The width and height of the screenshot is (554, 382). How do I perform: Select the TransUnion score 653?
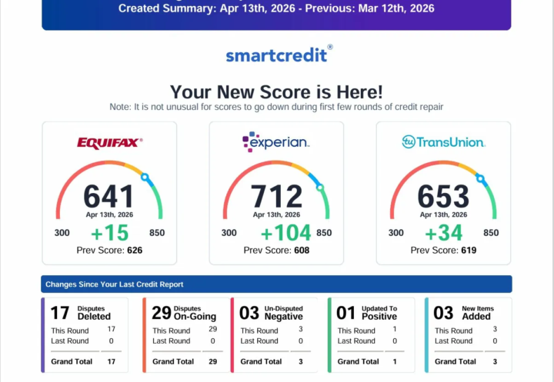coord(443,196)
